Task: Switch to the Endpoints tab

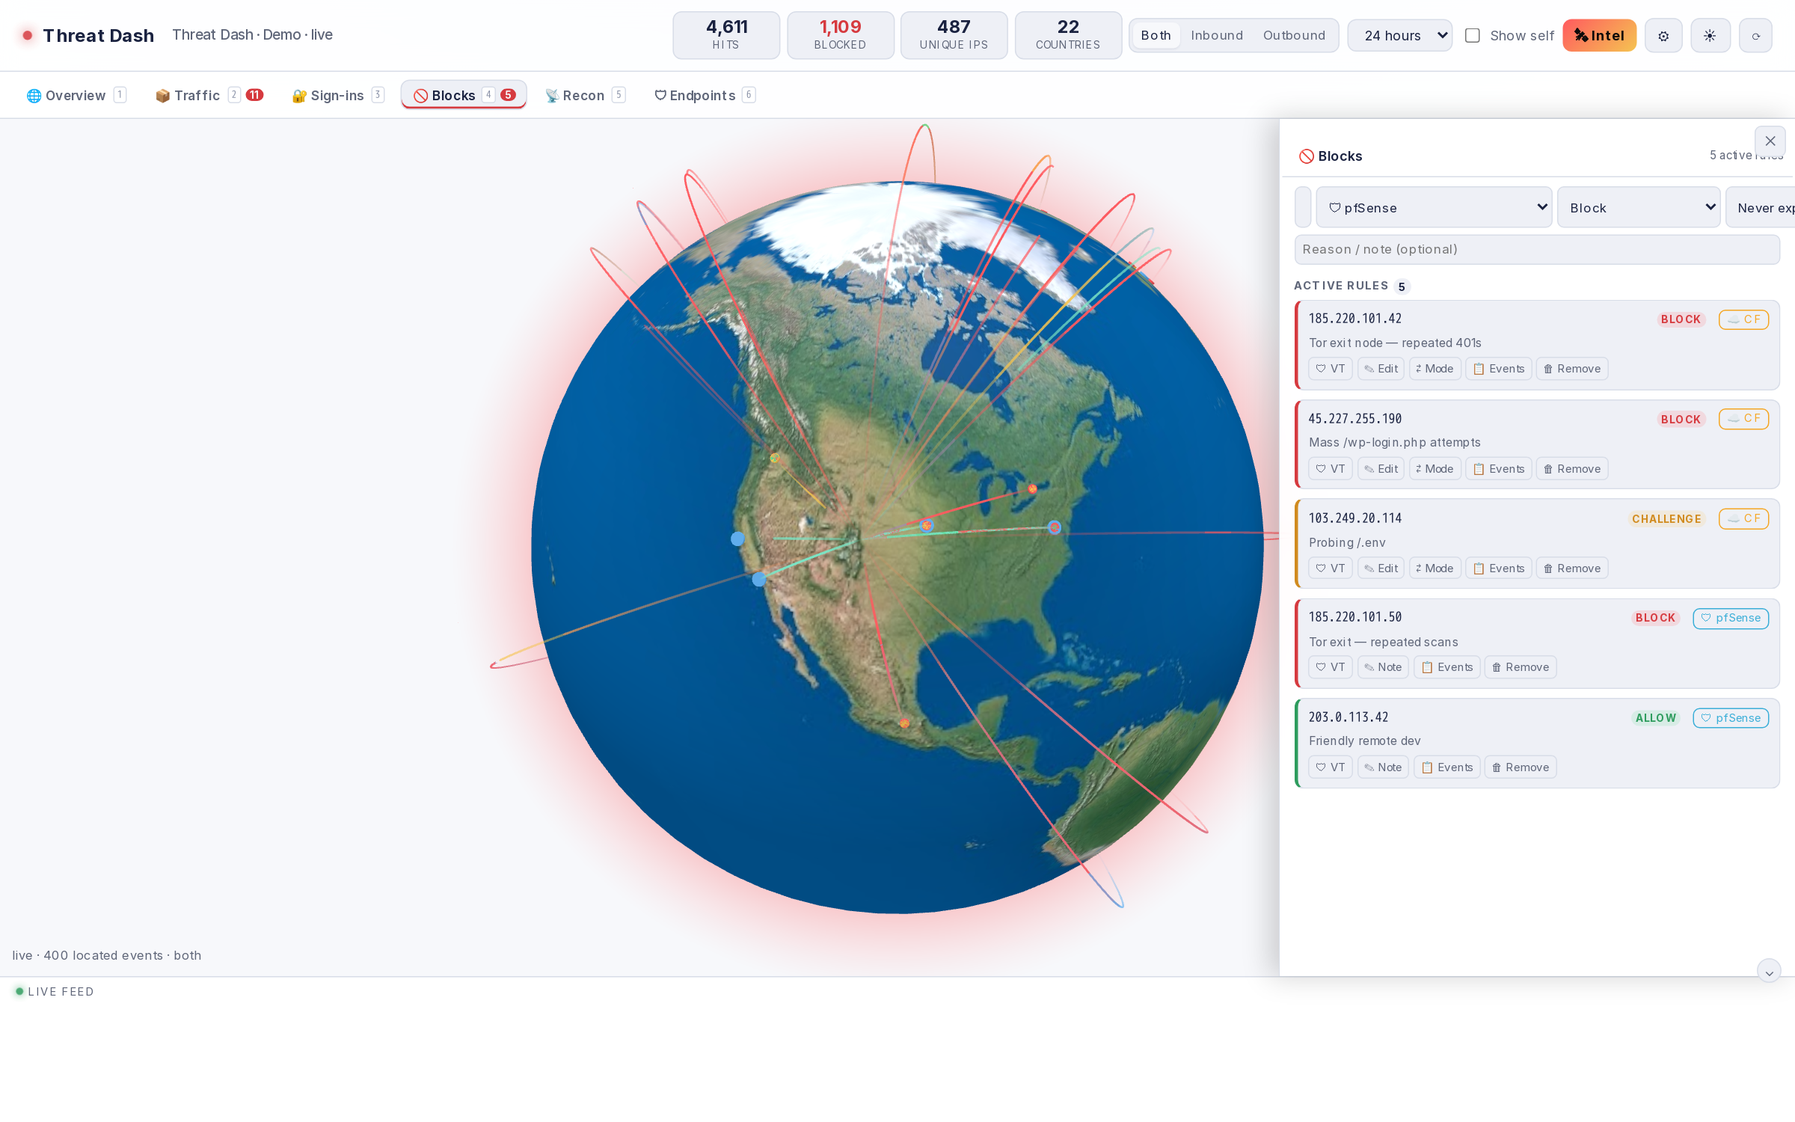Action: pos(704,95)
